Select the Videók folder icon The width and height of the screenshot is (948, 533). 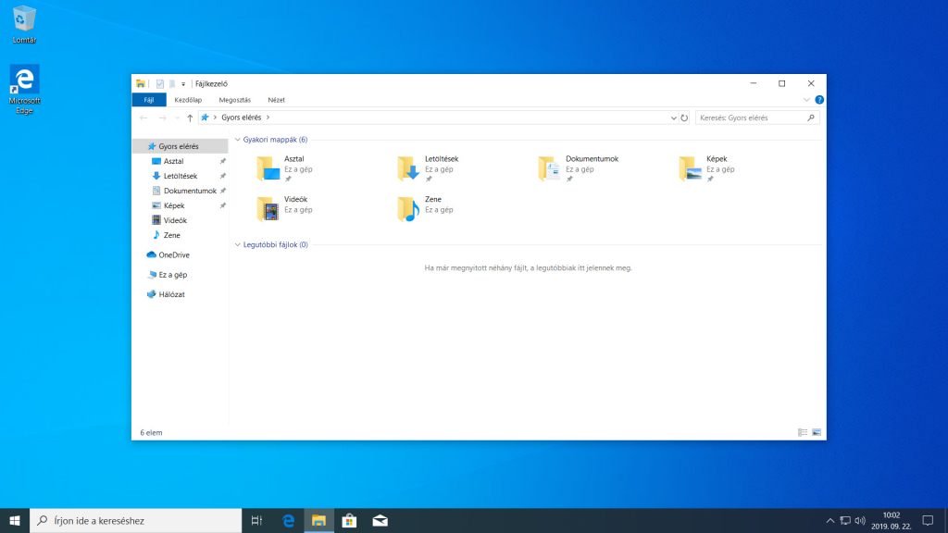[x=268, y=209]
